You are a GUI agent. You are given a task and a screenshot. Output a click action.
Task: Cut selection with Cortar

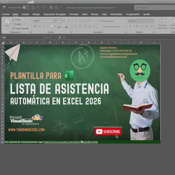[17, 20]
